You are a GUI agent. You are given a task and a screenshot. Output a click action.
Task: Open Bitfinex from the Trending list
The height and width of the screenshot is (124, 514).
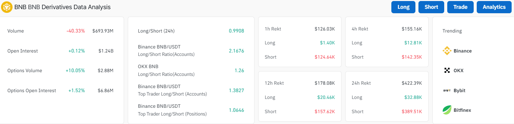click(457, 110)
